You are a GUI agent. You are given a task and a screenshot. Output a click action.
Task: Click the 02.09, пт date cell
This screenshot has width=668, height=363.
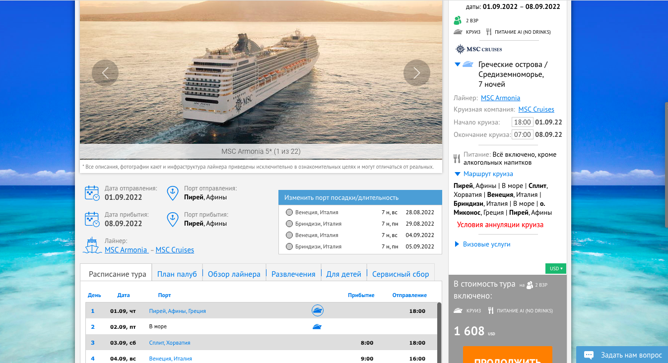click(x=123, y=327)
